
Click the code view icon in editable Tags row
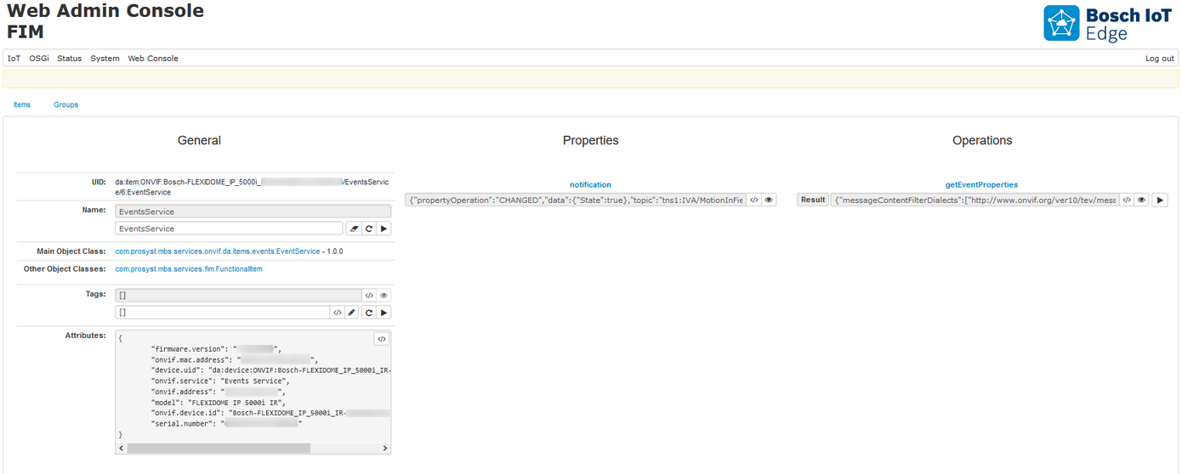click(338, 313)
